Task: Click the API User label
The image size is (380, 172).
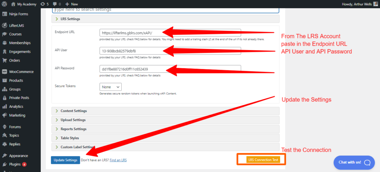Action: pos(61,50)
